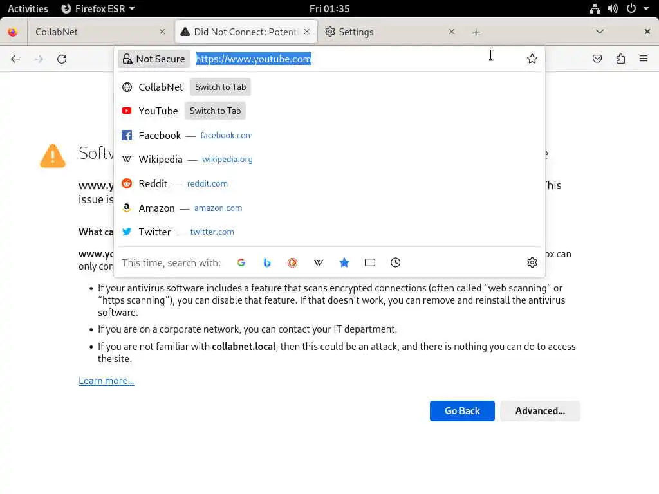659x494 pixels.
Task: Expand the Firefox ESR app menu arrow
Action: pos(132,8)
